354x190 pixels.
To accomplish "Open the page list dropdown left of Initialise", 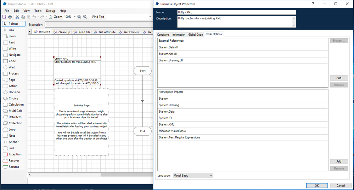I will (x=30, y=32).
